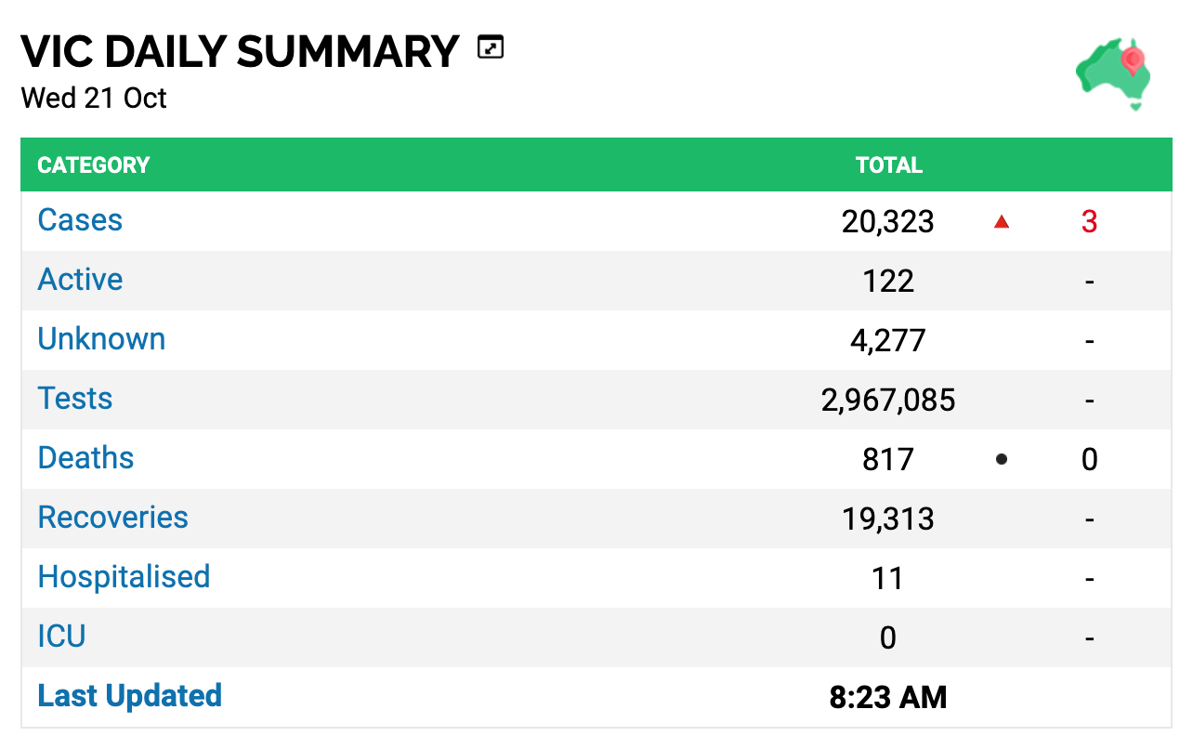Image resolution: width=1193 pixels, height=749 pixels.
Task: Click the 8:23 AM update time
Action: [888, 697]
